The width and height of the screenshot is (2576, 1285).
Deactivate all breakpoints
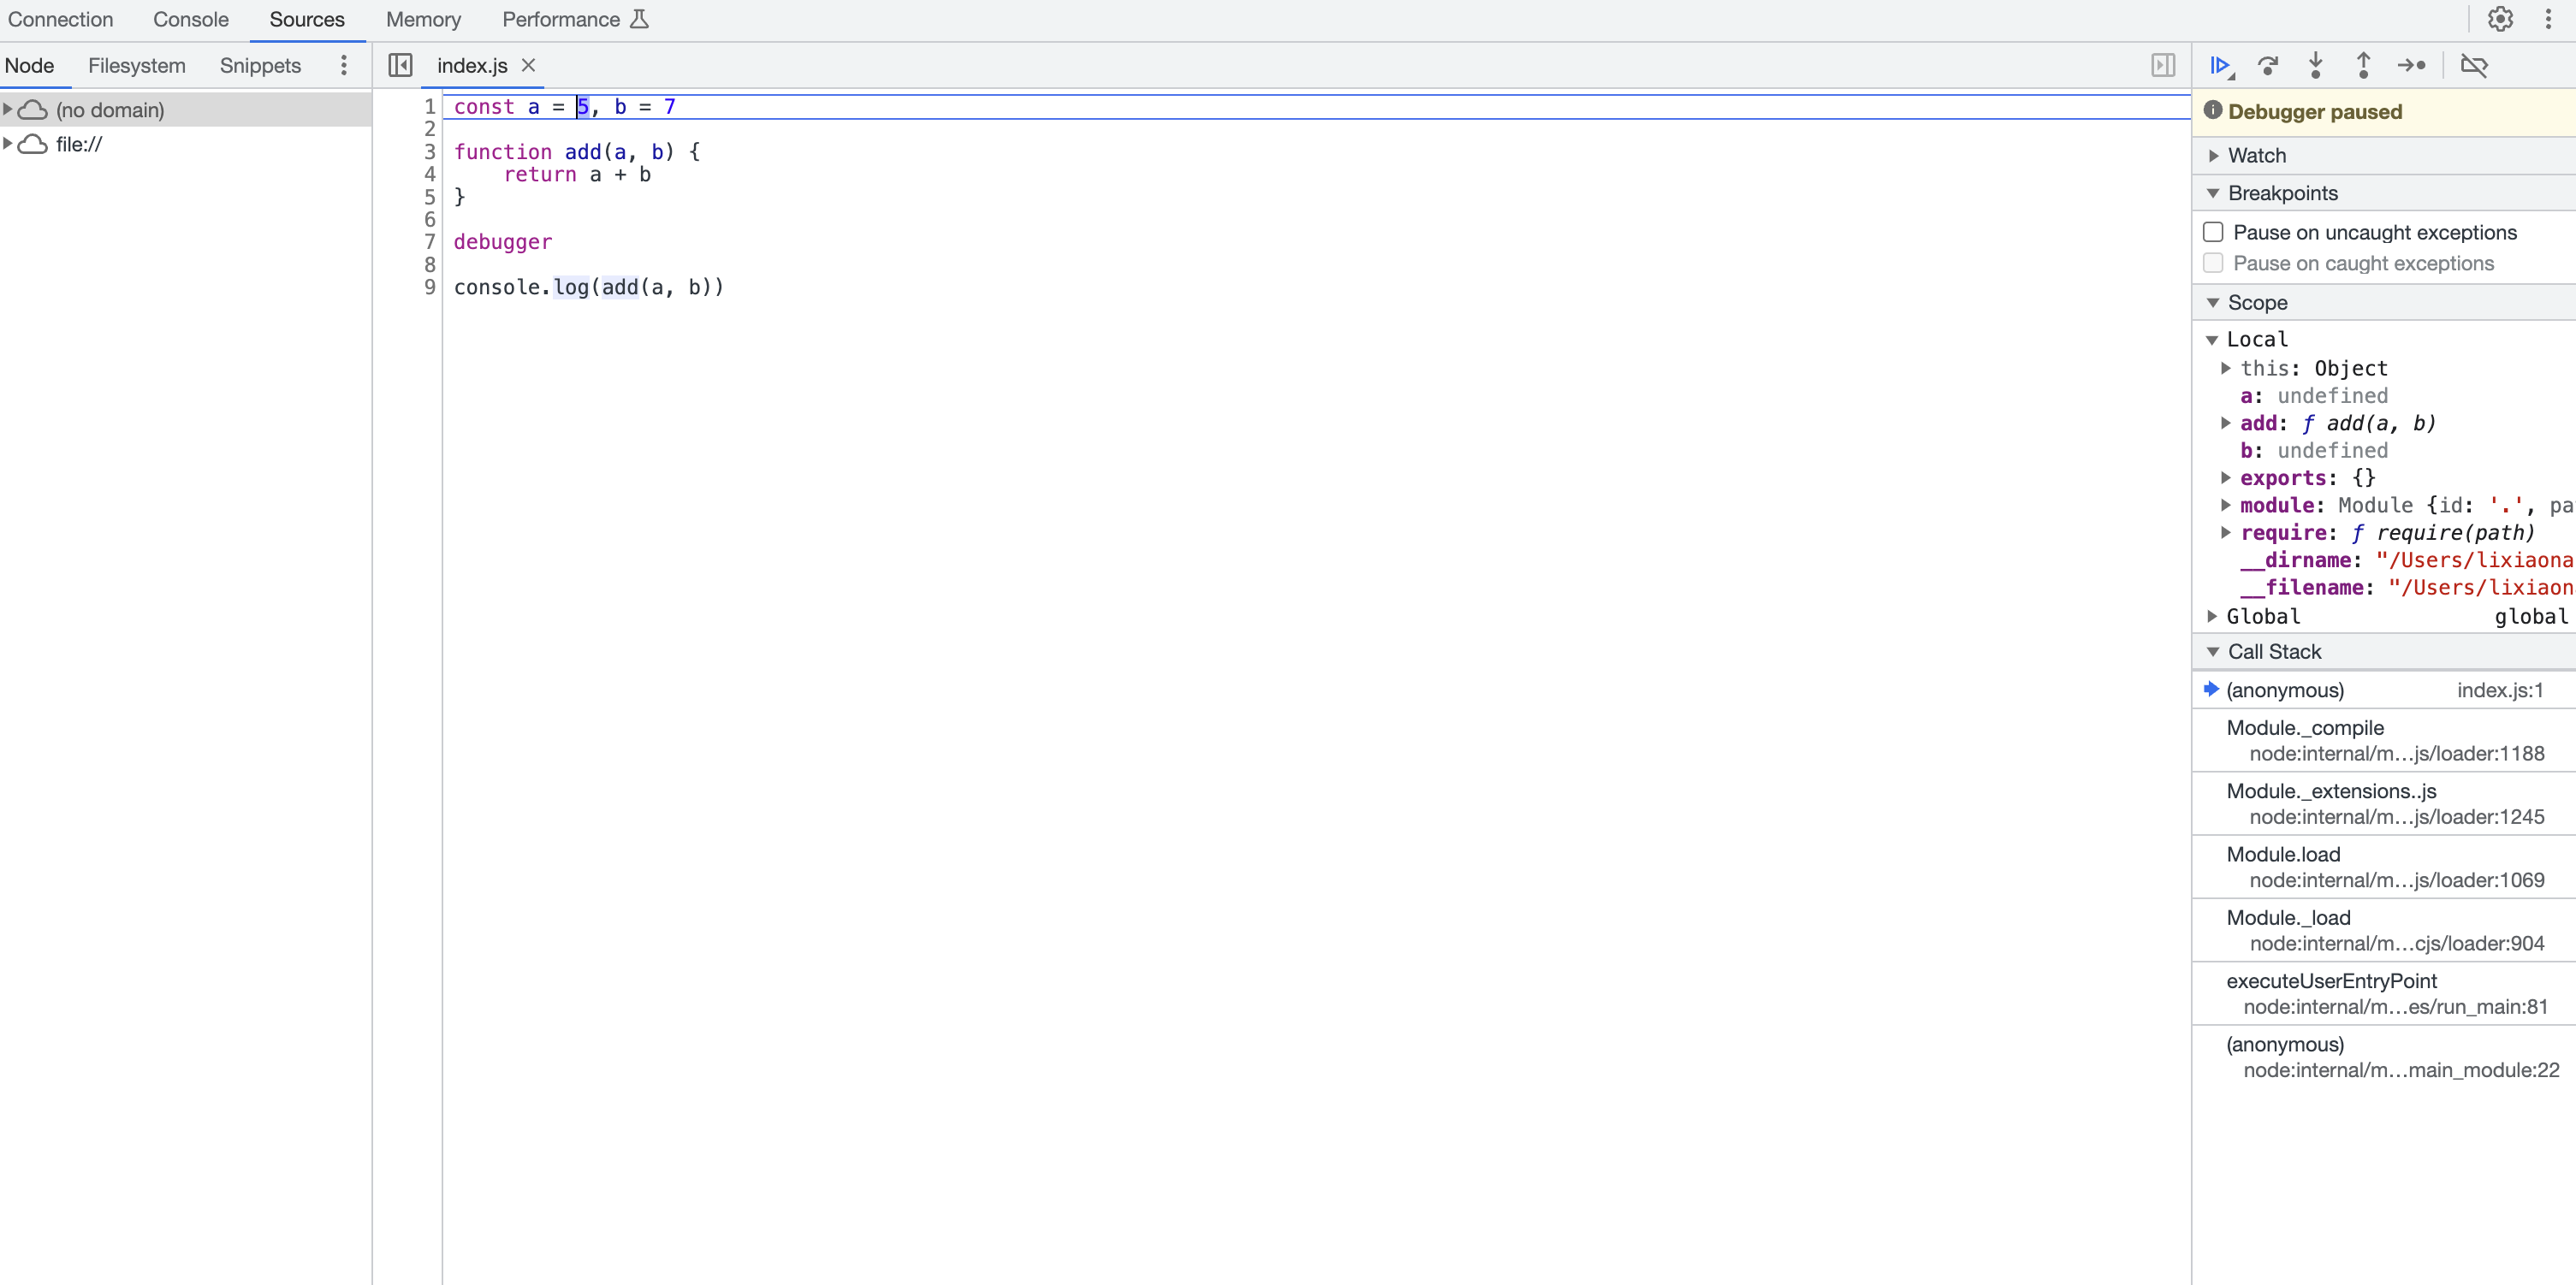click(x=2474, y=65)
